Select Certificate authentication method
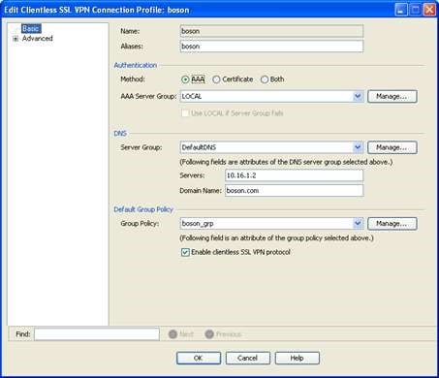 216,79
